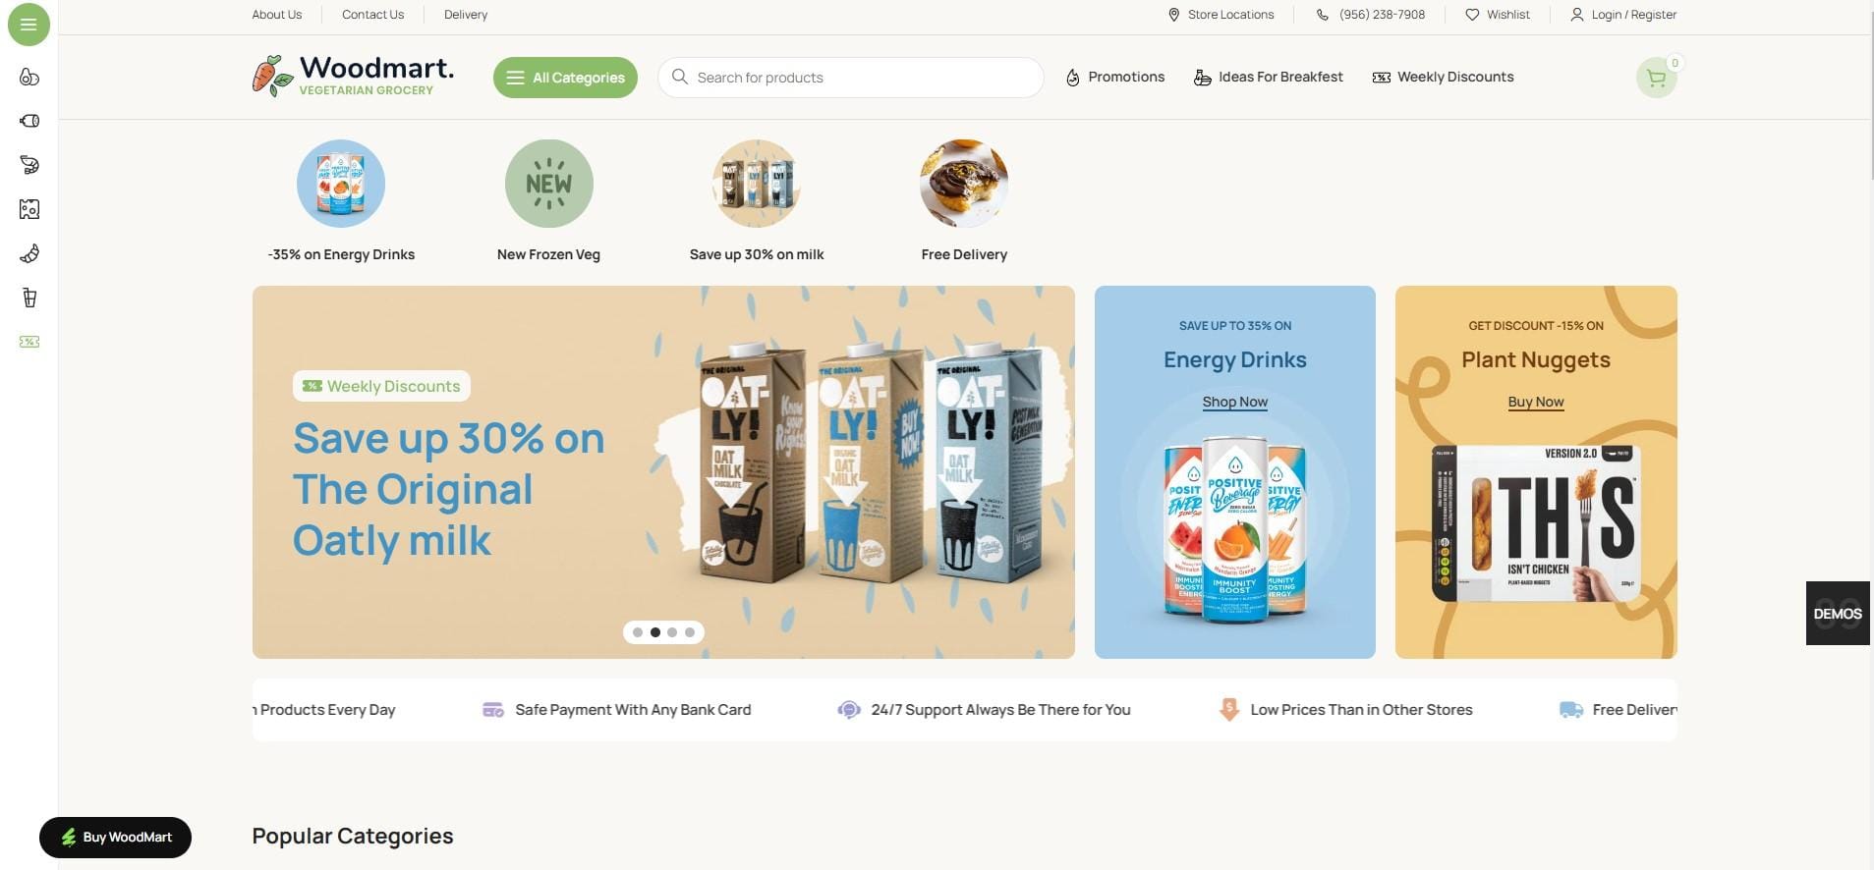
Task: Click the Buy WoodMart button
Action: tap(115, 838)
